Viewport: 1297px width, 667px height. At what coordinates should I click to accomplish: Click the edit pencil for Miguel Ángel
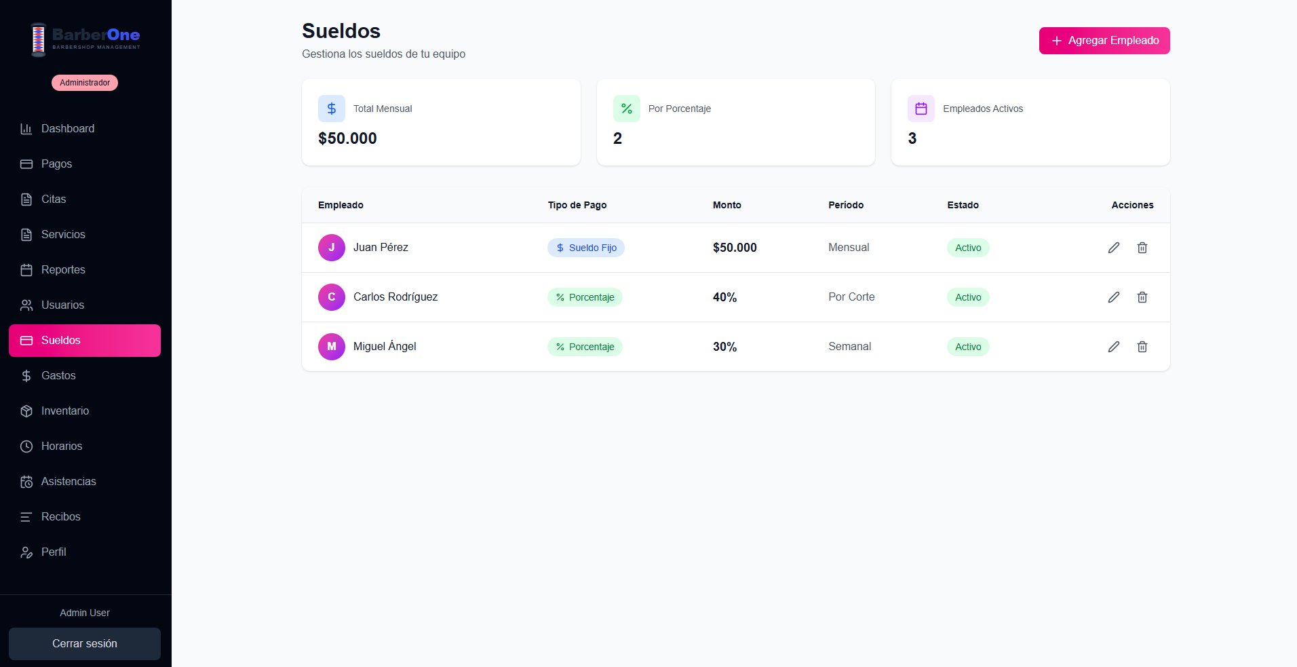coord(1113,347)
